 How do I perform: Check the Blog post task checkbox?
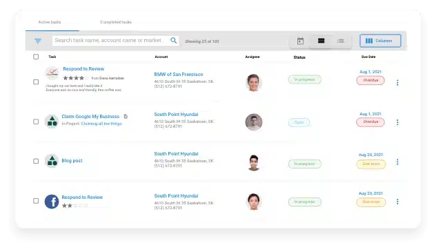[x=36, y=161]
